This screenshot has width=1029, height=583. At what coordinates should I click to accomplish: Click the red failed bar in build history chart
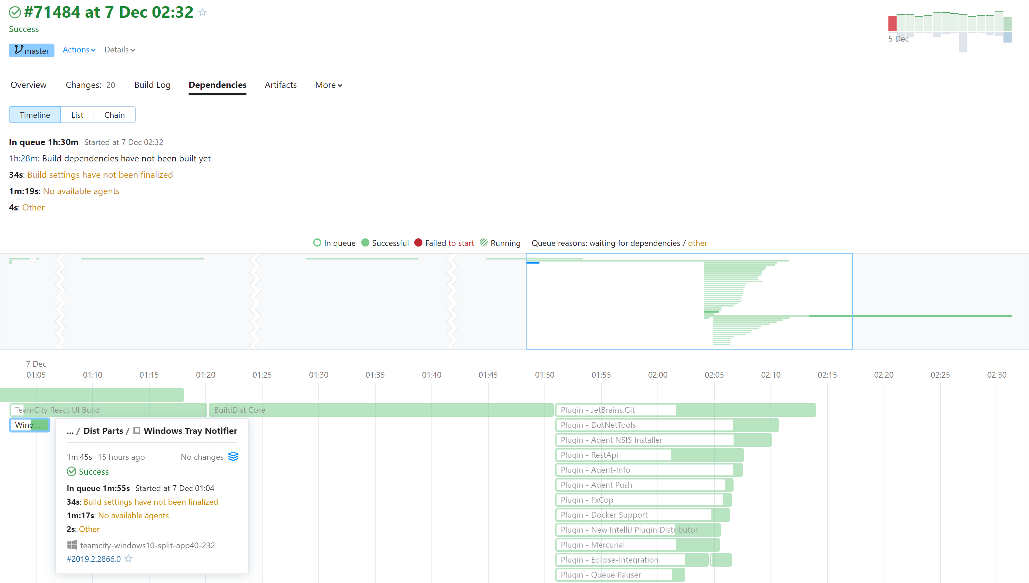coord(892,23)
